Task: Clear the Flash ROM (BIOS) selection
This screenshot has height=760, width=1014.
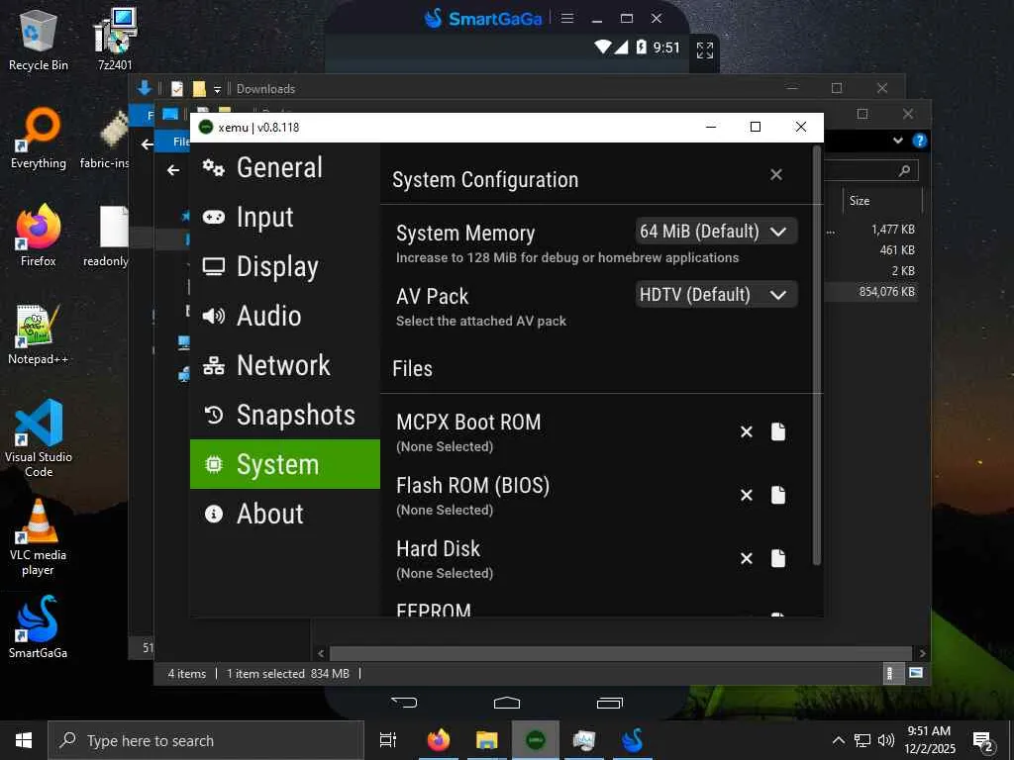Action: [747, 495]
